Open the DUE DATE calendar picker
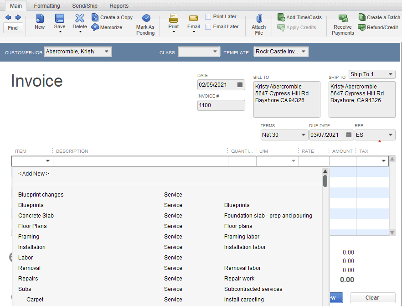This screenshot has height=306, width=402. [349, 135]
